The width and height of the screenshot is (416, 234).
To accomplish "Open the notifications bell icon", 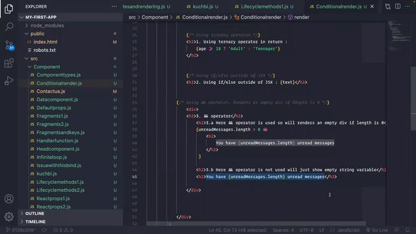I will click(408, 230).
